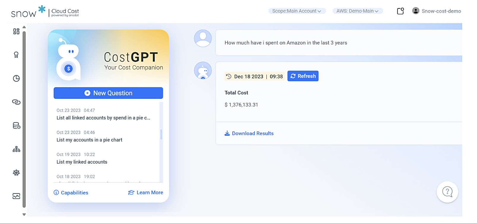Screen dimensions: 477x223
Task: Click the total cost value $ 1,376,133.31
Action: point(241,105)
